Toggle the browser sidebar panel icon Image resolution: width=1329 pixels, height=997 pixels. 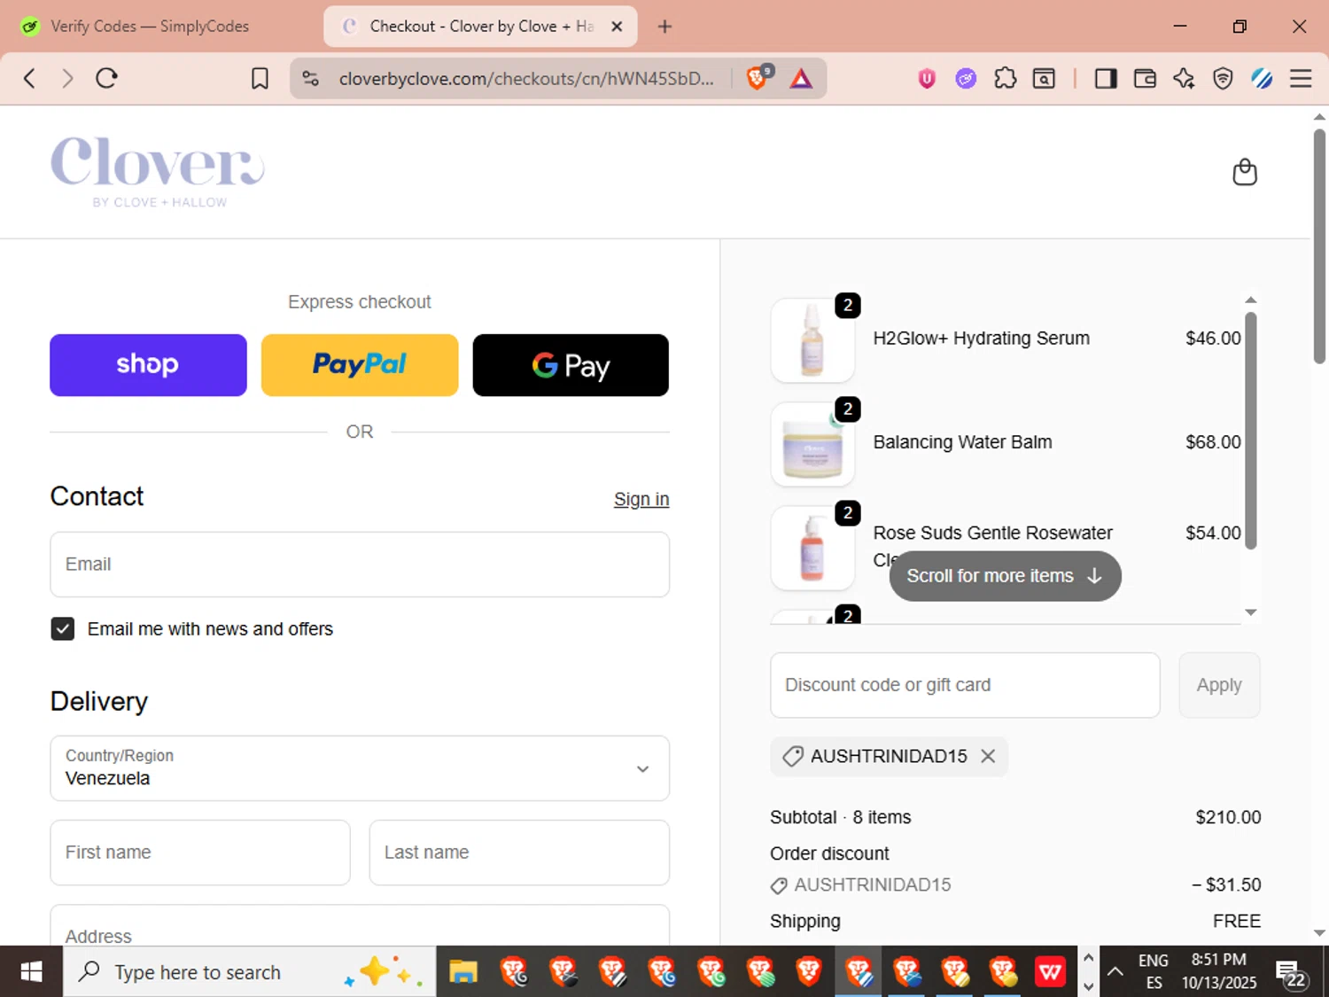pos(1106,79)
